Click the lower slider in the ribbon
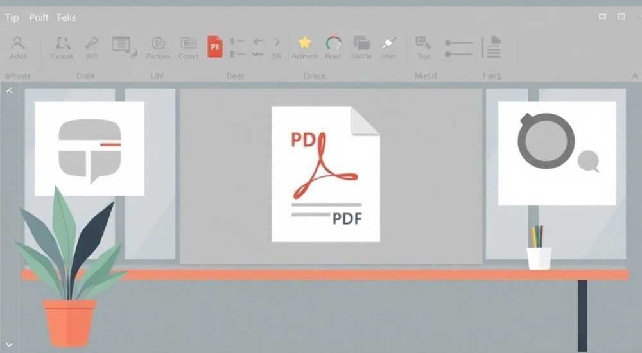This screenshot has width=642, height=353. click(x=458, y=54)
